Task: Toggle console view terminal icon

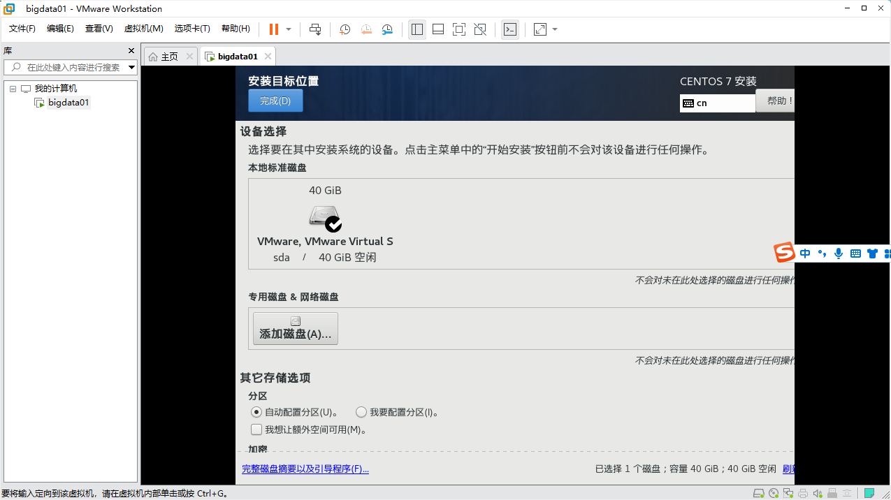Action: pyautogui.click(x=510, y=29)
